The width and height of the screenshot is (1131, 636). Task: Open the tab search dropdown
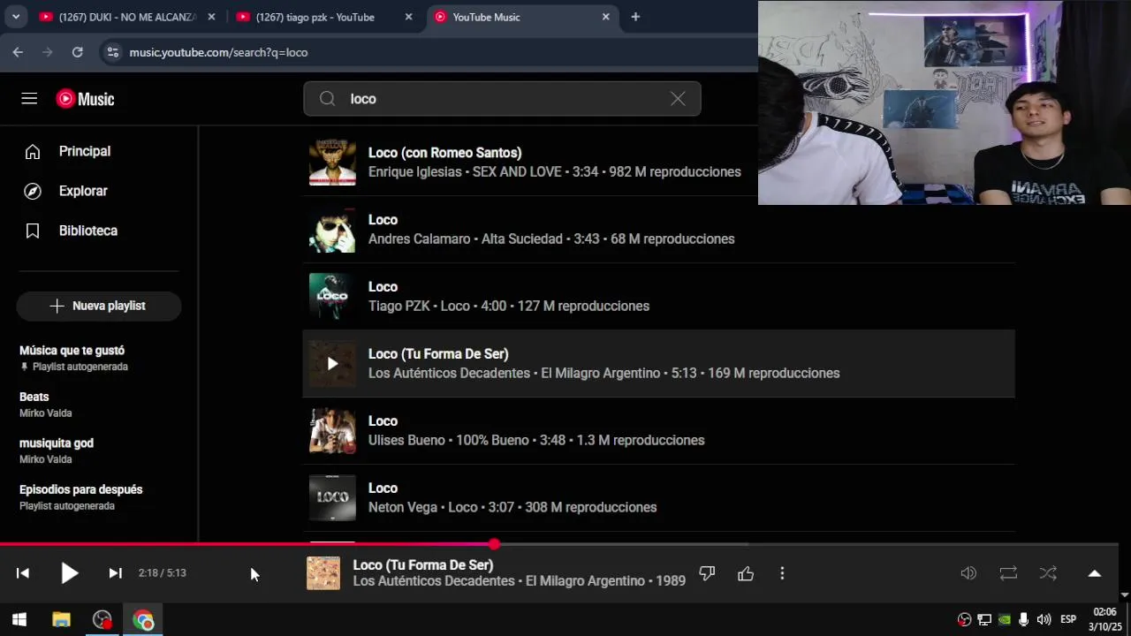pos(15,17)
